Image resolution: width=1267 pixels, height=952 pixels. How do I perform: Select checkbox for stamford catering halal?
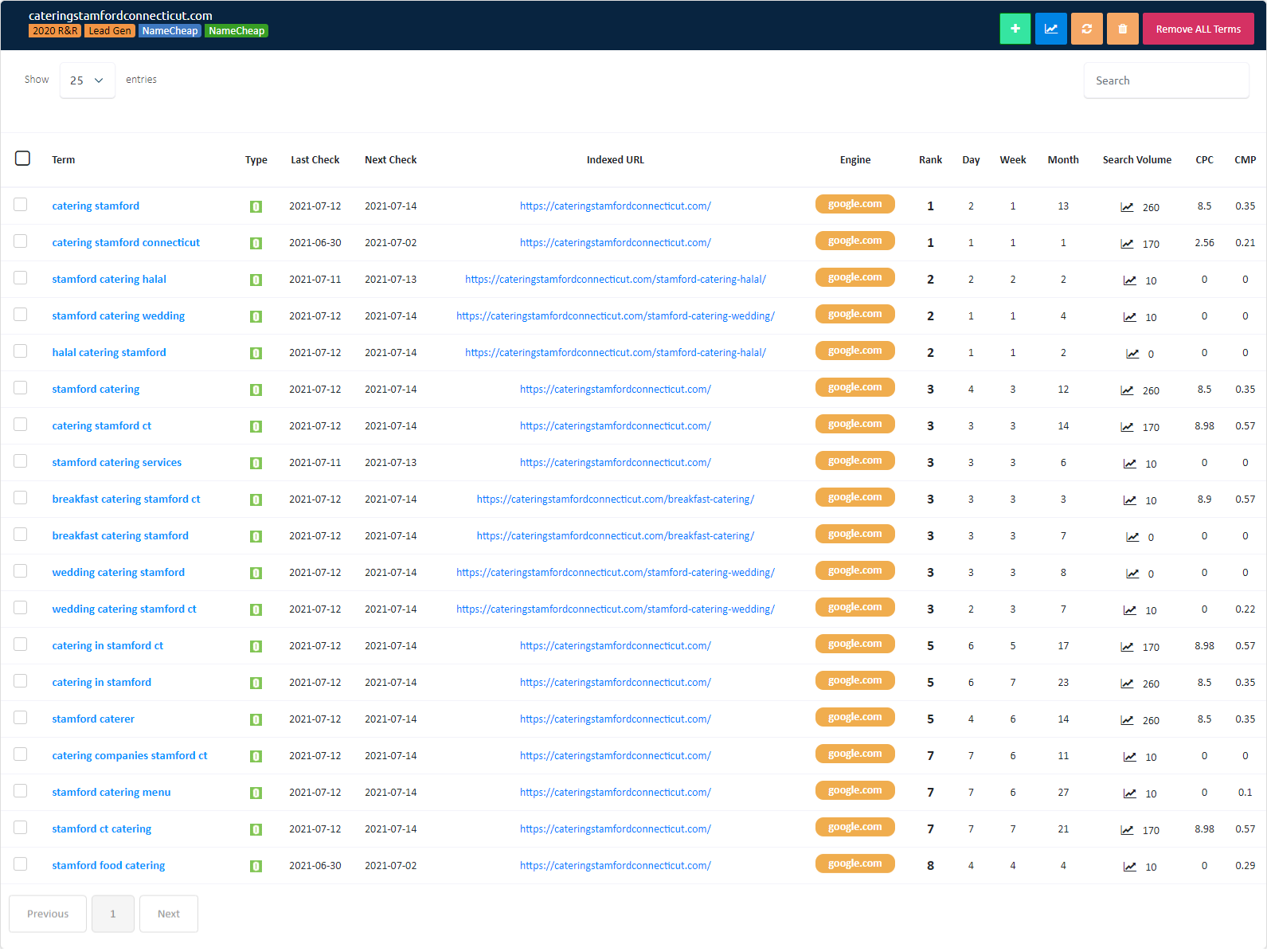pos(21,278)
